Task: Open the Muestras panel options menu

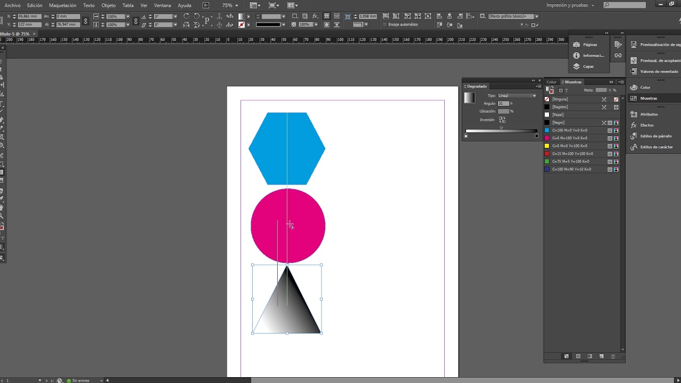Action: pyautogui.click(x=621, y=82)
